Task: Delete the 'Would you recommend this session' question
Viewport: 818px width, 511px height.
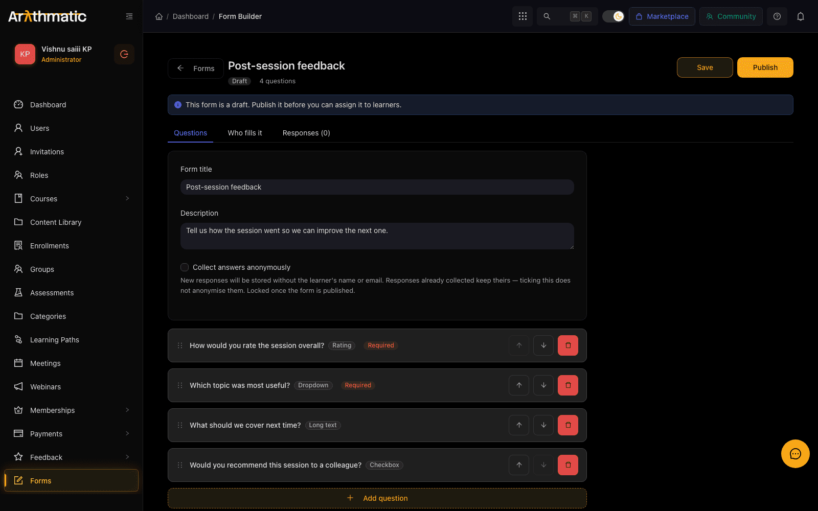Action: click(x=568, y=465)
